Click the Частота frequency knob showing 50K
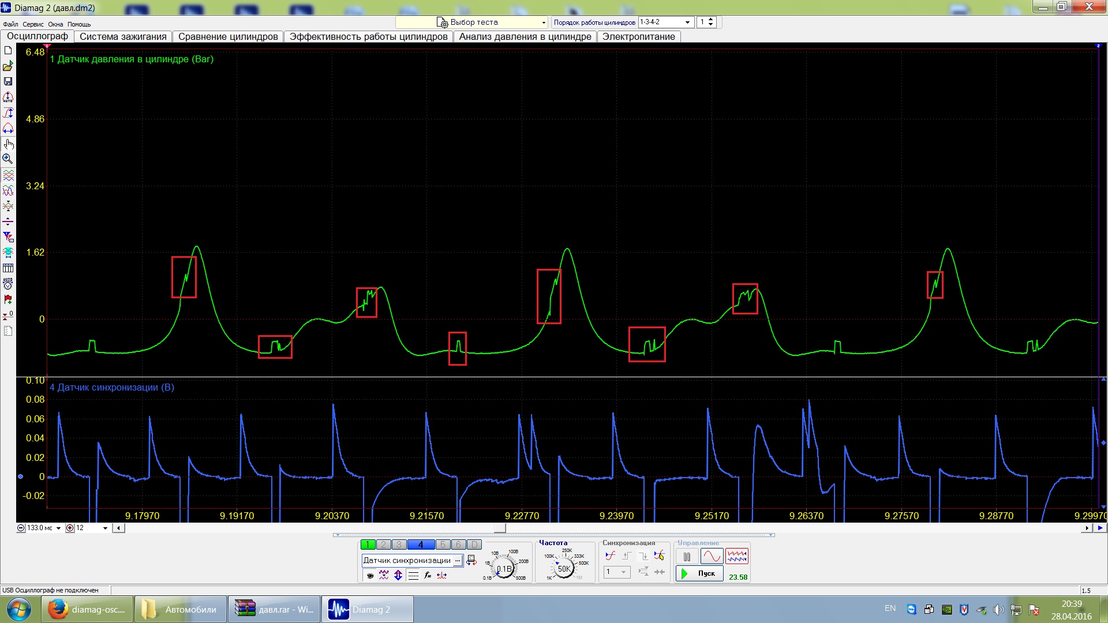This screenshot has height=623, width=1108. [564, 569]
